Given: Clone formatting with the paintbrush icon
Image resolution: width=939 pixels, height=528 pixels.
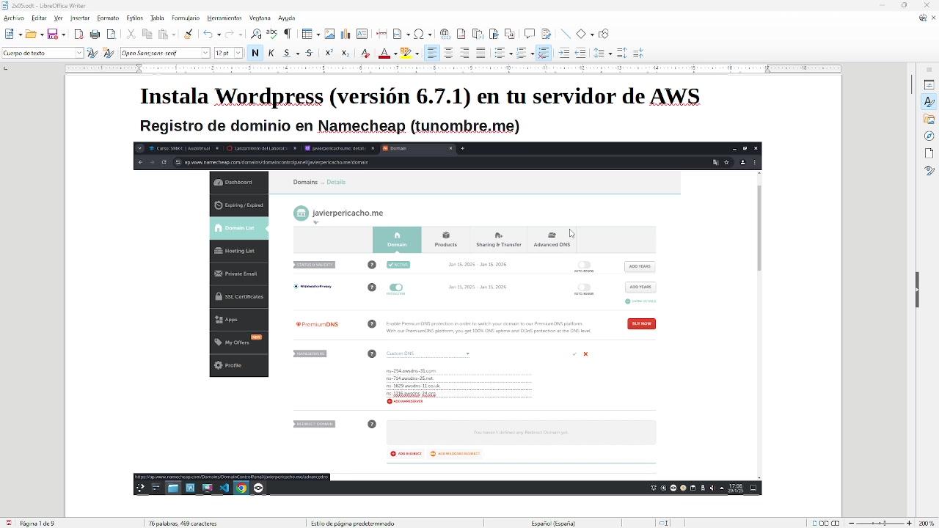Looking at the screenshot, I should pos(188,34).
